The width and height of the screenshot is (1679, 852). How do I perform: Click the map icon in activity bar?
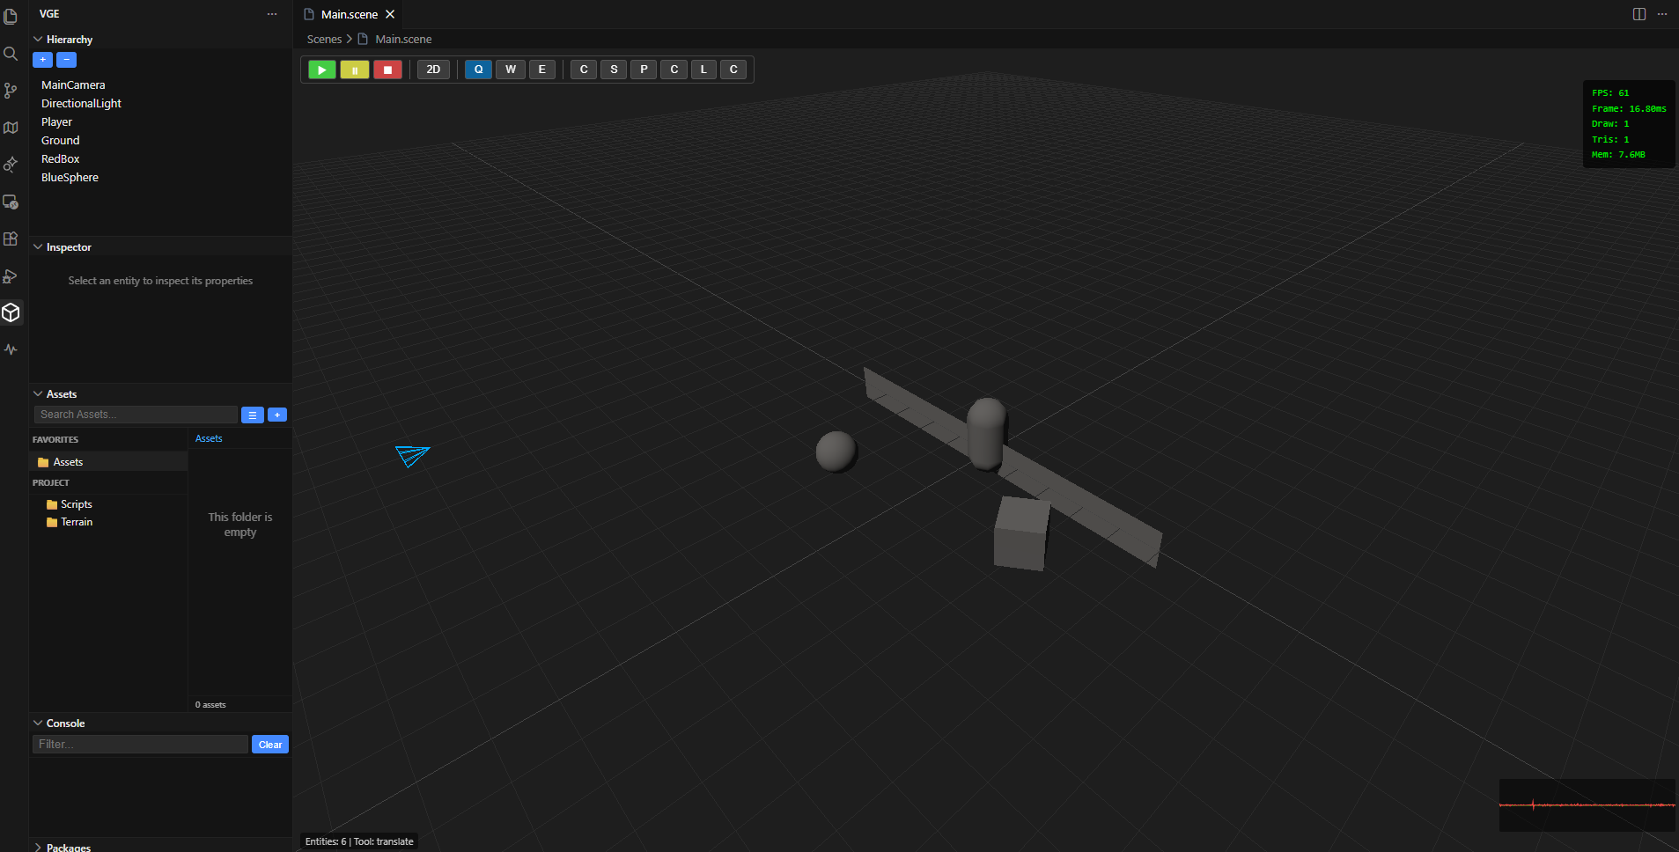11,128
